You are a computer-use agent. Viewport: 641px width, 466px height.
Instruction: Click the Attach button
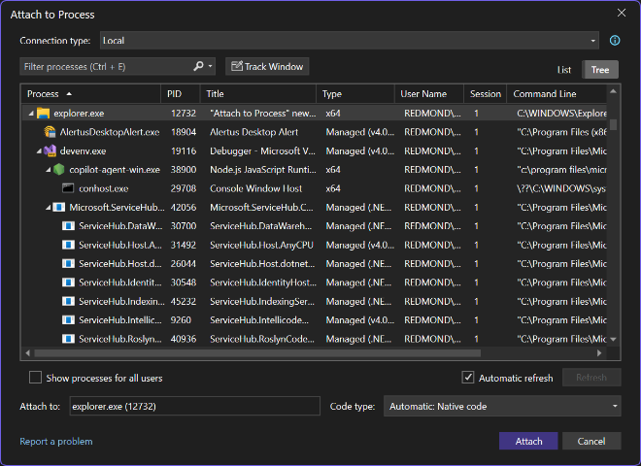(528, 441)
